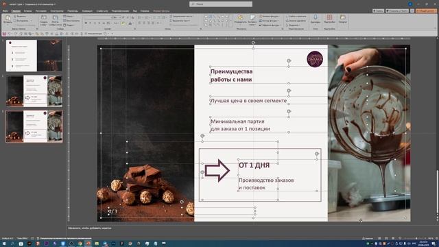
Task: Open the Конструктор ribbon tab
Action: pos(57,11)
